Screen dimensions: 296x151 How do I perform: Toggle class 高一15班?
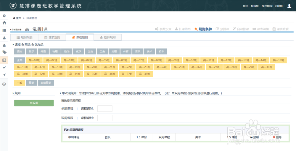pos(279,60)
